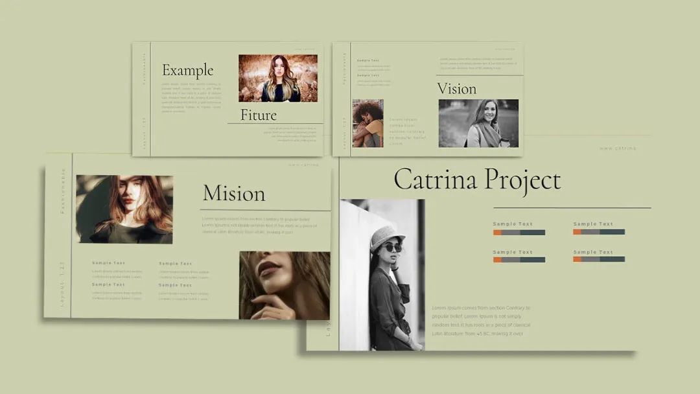Screen dimensions: 700x394
Task: Click the www.catrina link on Project slide
Action: tap(618, 148)
